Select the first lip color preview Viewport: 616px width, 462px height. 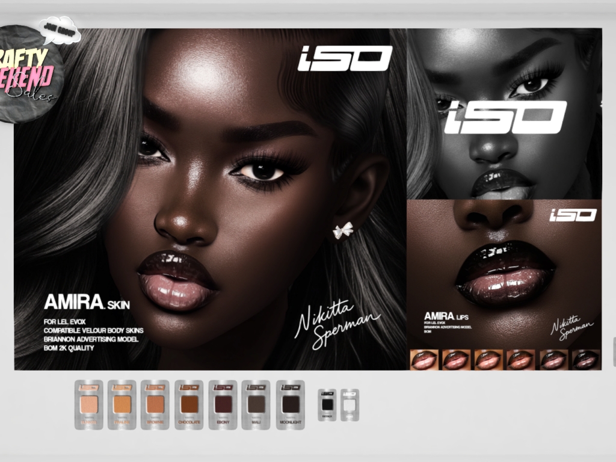[423, 359]
